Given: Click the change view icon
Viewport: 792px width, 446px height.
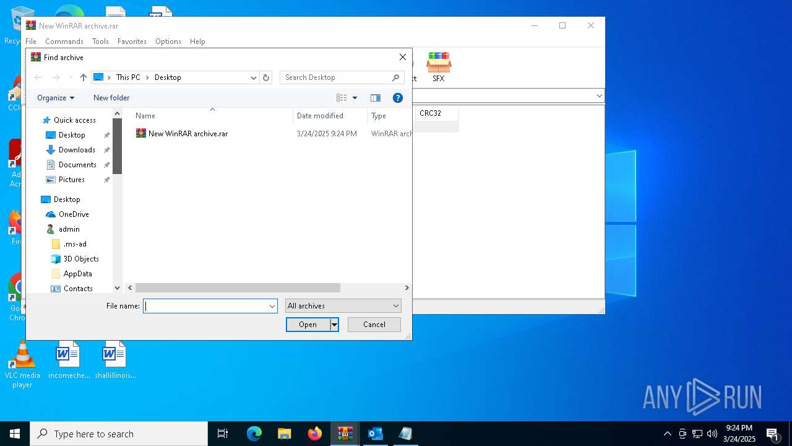Looking at the screenshot, I should (x=342, y=98).
